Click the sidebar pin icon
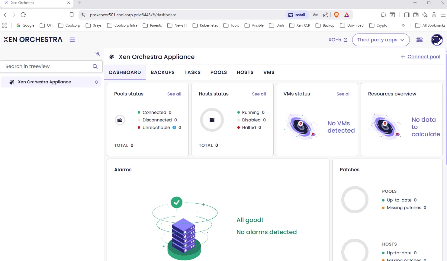The width and height of the screenshot is (447, 261). coord(98,54)
